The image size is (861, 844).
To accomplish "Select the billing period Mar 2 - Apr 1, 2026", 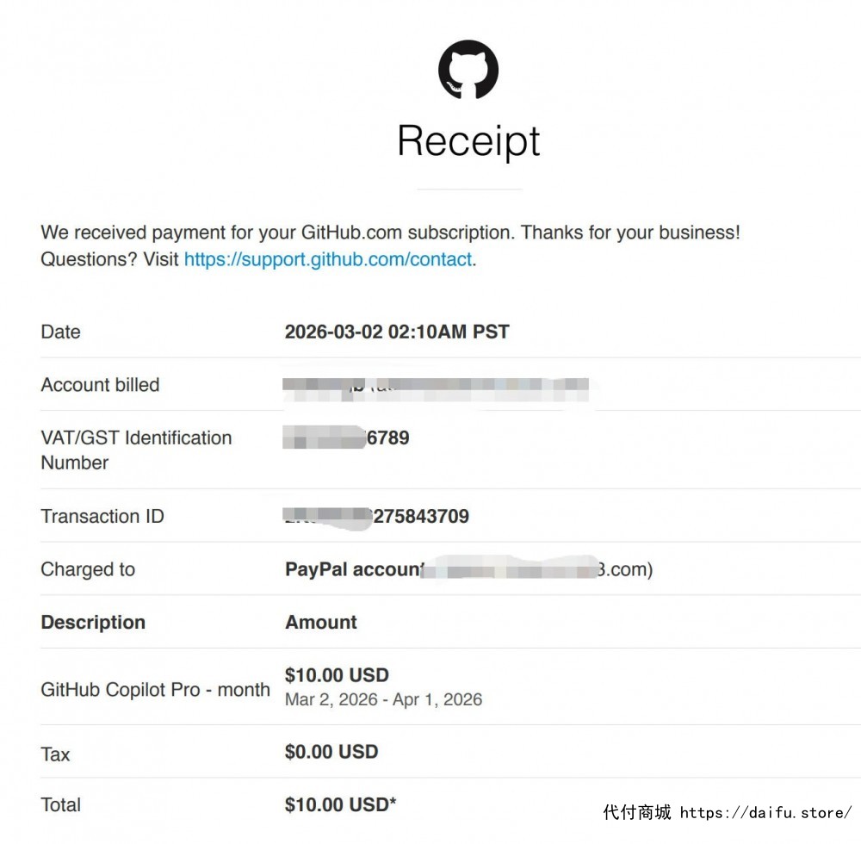I will pos(383,699).
